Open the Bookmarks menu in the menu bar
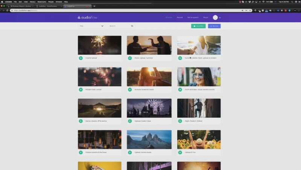The height and width of the screenshot is (170, 301). click(x=42, y=2)
